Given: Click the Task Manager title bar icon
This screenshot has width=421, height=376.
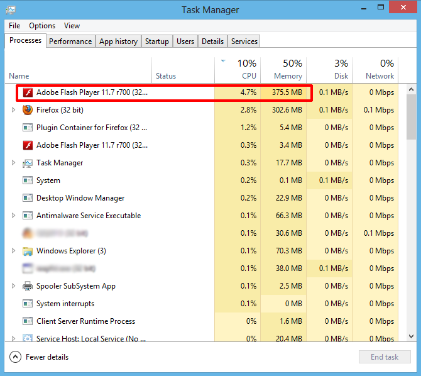Looking at the screenshot, I should 11,10.
